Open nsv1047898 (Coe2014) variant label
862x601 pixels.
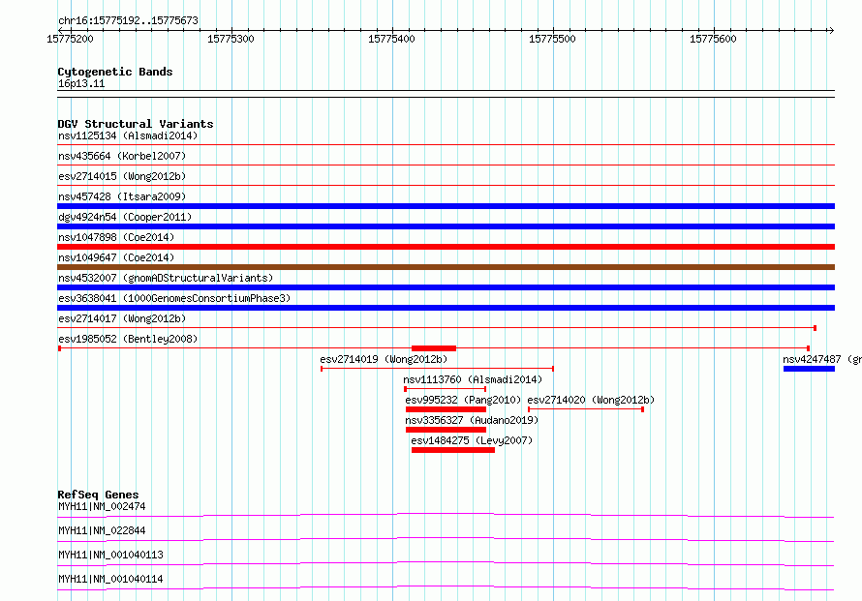pyautogui.click(x=116, y=237)
